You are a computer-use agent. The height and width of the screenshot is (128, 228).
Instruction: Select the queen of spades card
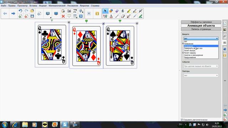[x=120, y=46]
